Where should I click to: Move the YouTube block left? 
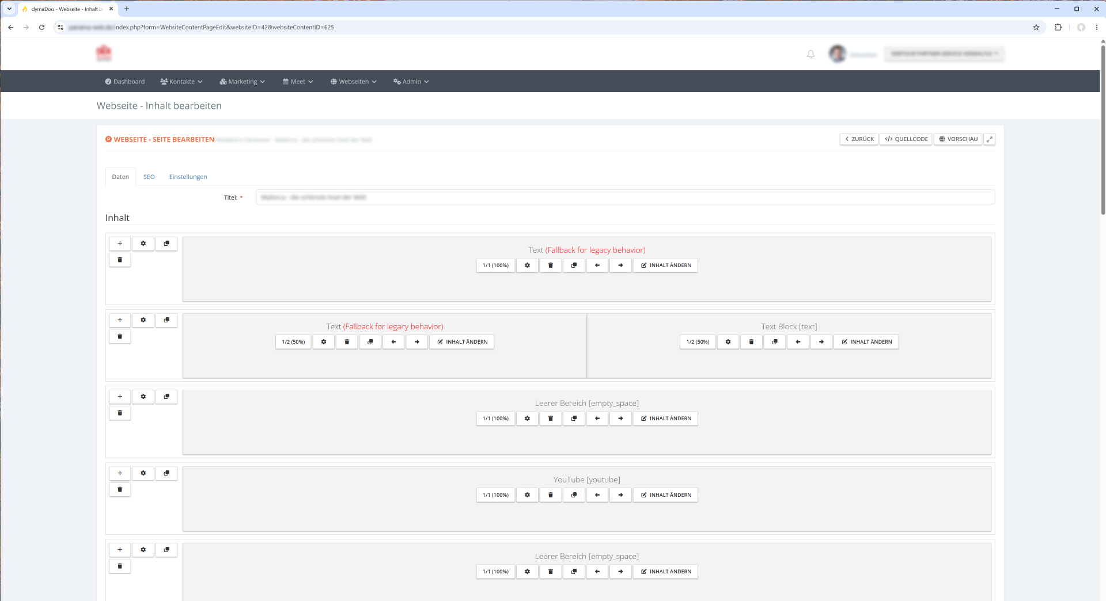[x=597, y=495]
